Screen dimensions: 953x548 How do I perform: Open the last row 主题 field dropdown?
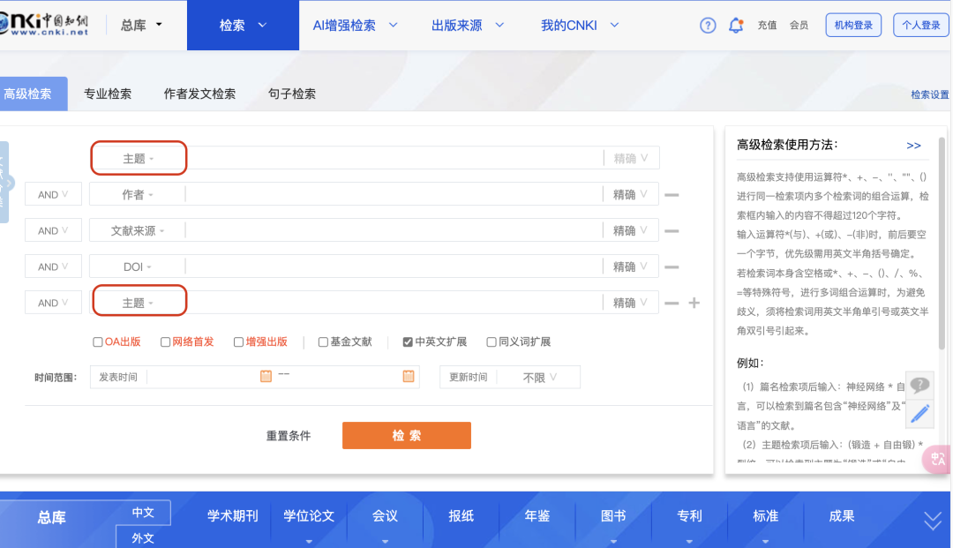click(x=139, y=302)
